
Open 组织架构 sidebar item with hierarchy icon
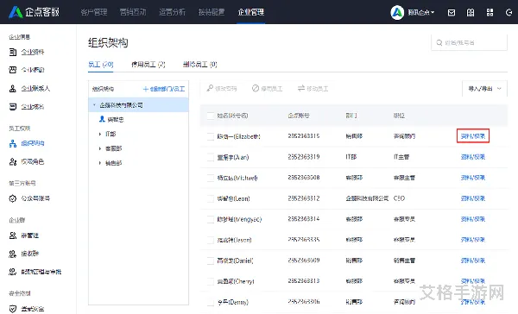pos(27,143)
